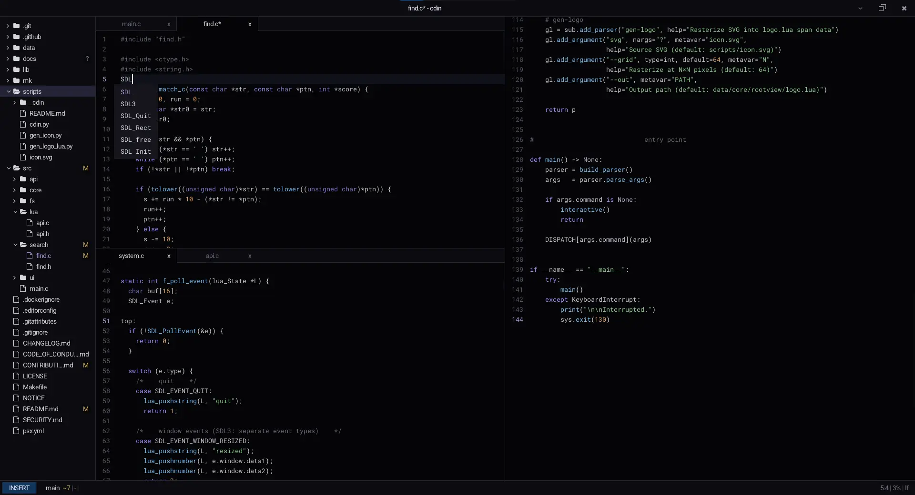Click the cdin.py file icon
The width and height of the screenshot is (915, 495).
pyautogui.click(x=23, y=124)
